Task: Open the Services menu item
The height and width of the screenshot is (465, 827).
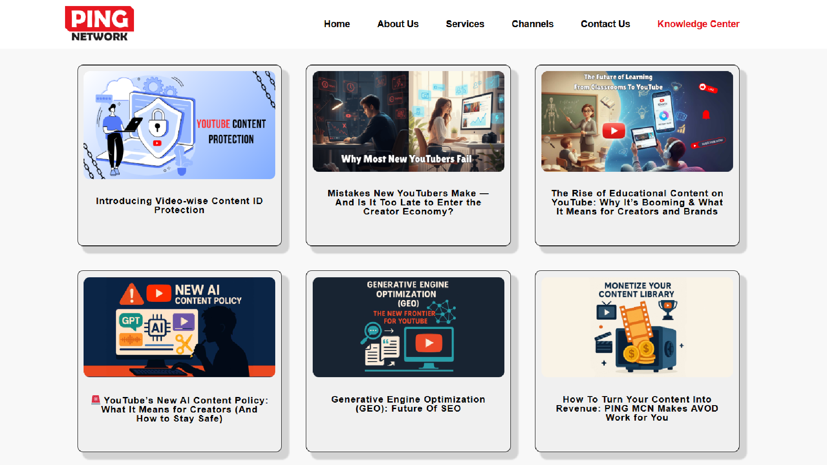Action: pyautogui.click(x=465, y=24)
